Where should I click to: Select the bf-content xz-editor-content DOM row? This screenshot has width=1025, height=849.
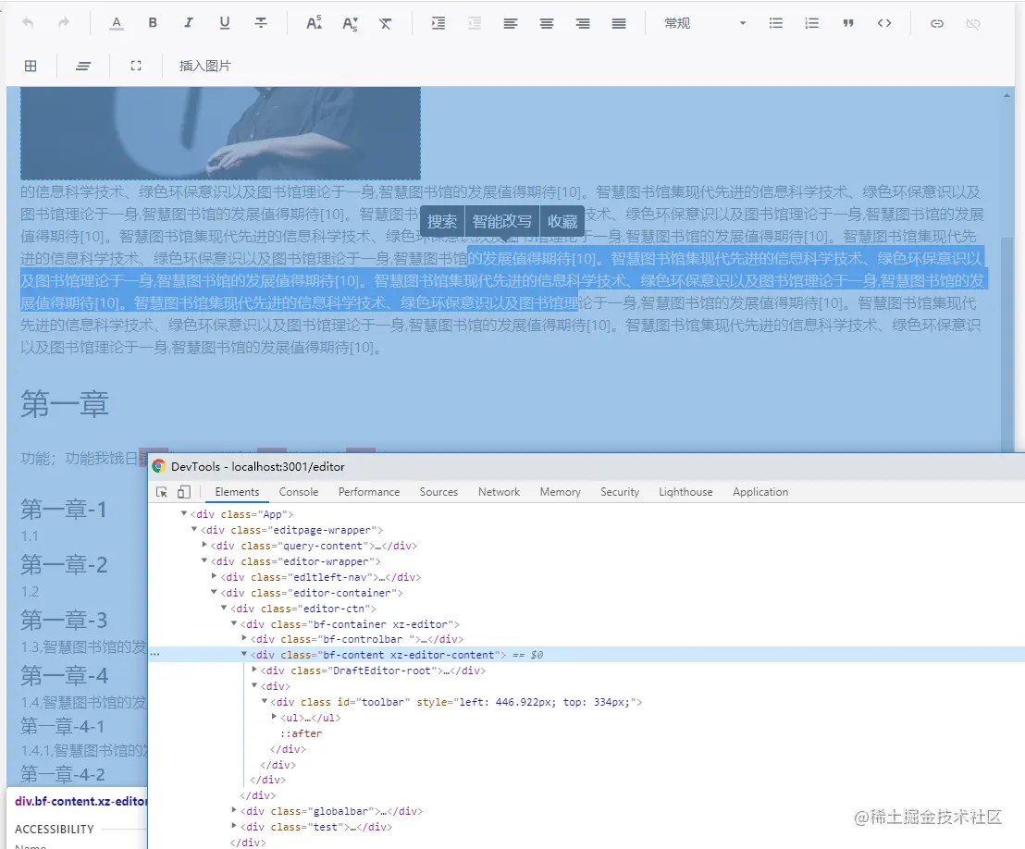[587, 655]
